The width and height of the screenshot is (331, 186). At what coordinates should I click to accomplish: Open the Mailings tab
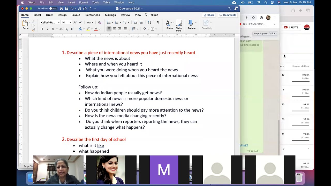[110, 15]
